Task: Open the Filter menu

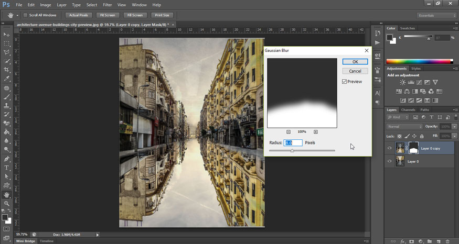Action: click(107, 5)
